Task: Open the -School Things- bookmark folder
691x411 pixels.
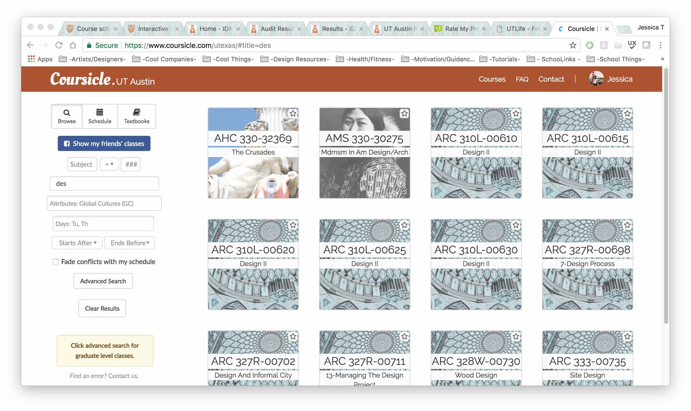Action: pyautogui.click(x=616, y=59)
